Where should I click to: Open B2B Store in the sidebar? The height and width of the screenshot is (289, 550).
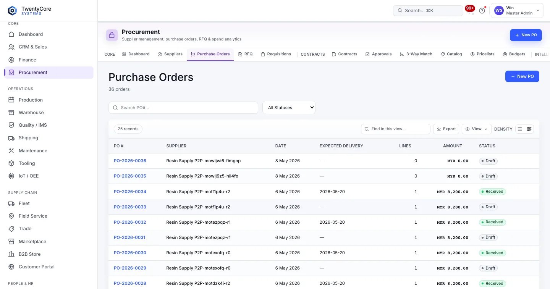point(49,254)
